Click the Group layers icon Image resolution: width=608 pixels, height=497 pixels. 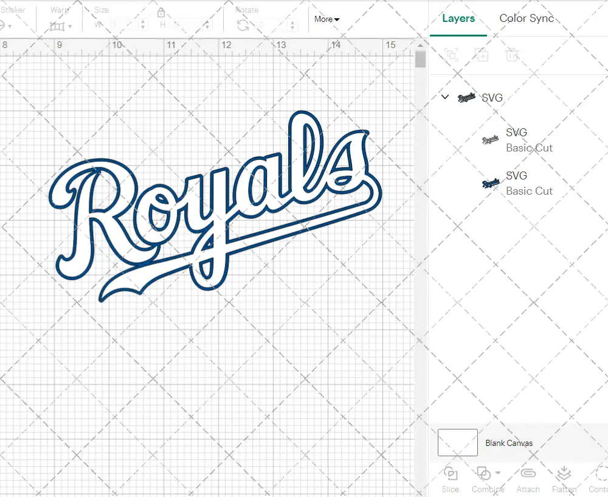pyautogui.click(x=451, y=55)
